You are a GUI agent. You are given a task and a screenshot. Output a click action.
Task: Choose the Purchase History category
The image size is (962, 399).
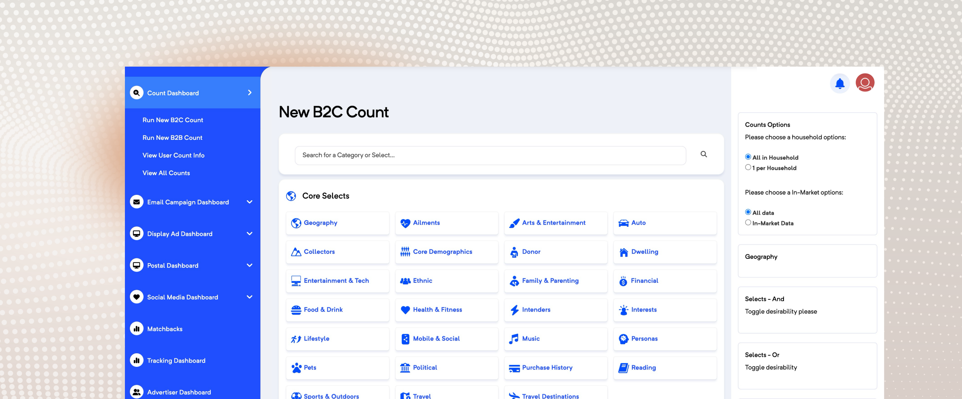[555, 368]
